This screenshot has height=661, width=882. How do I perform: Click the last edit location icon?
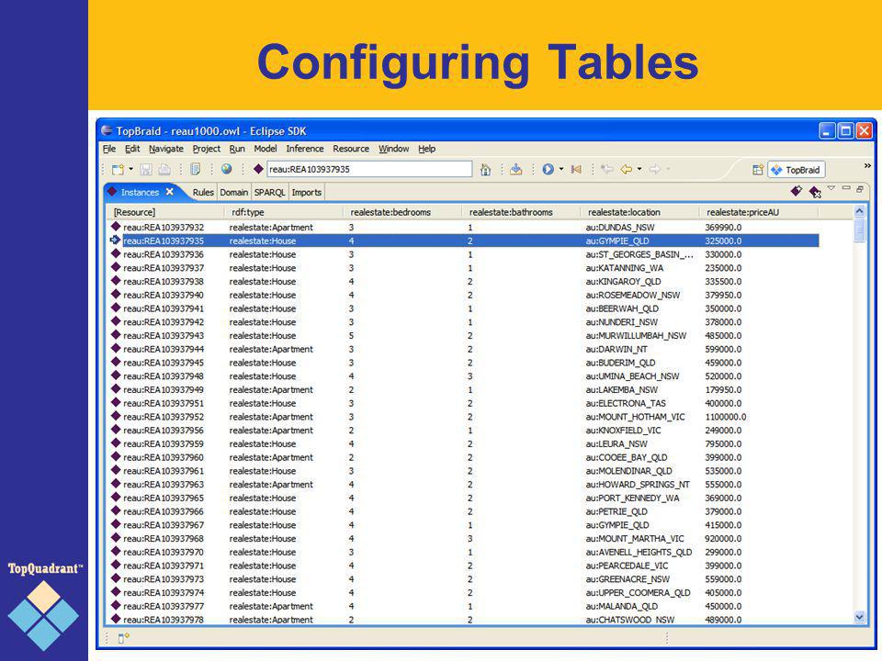[x=606, y=169]
